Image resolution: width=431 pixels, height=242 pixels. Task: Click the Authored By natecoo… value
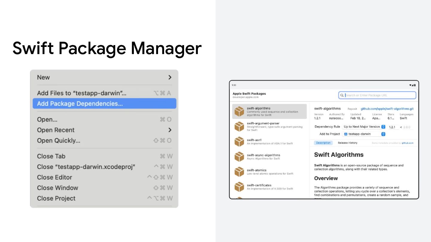click(336, 118)
